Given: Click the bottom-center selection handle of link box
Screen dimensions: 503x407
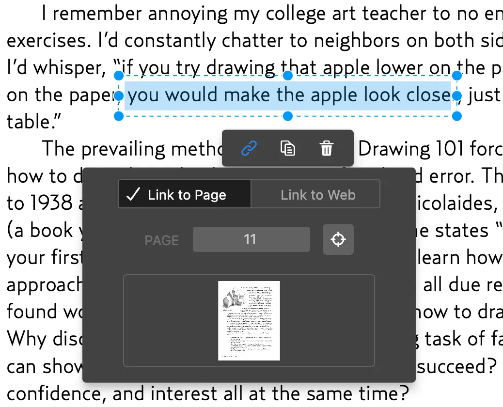Looking at the screenshot, I should tap(288, 116).
